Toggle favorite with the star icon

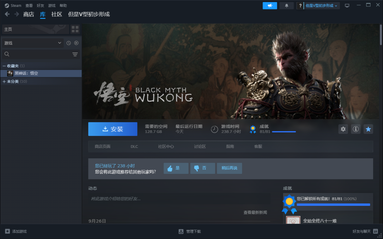point(368,129)
